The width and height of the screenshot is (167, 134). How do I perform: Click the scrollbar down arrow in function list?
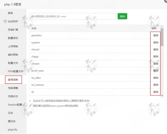click(x=162, y=96)
